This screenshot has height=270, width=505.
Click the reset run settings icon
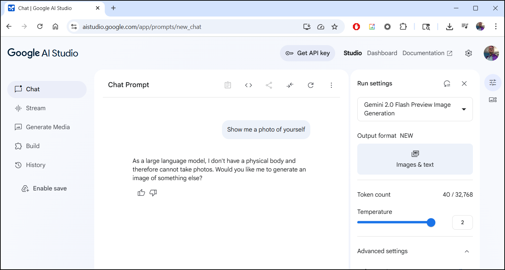coord(447,84)
